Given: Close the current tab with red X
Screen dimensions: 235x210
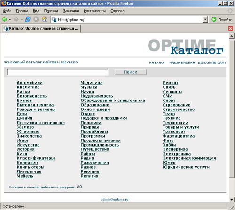Looking at the screenshot, I should coord(230,29).
